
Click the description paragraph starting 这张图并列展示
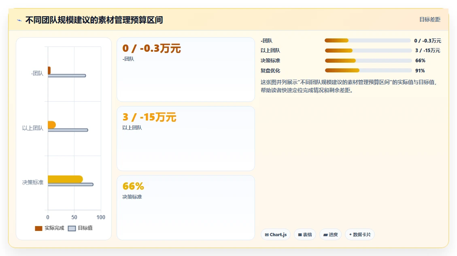349,86
